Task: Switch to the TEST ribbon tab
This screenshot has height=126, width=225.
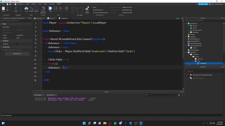Action: pyautogui.click(x=40, y=4)
